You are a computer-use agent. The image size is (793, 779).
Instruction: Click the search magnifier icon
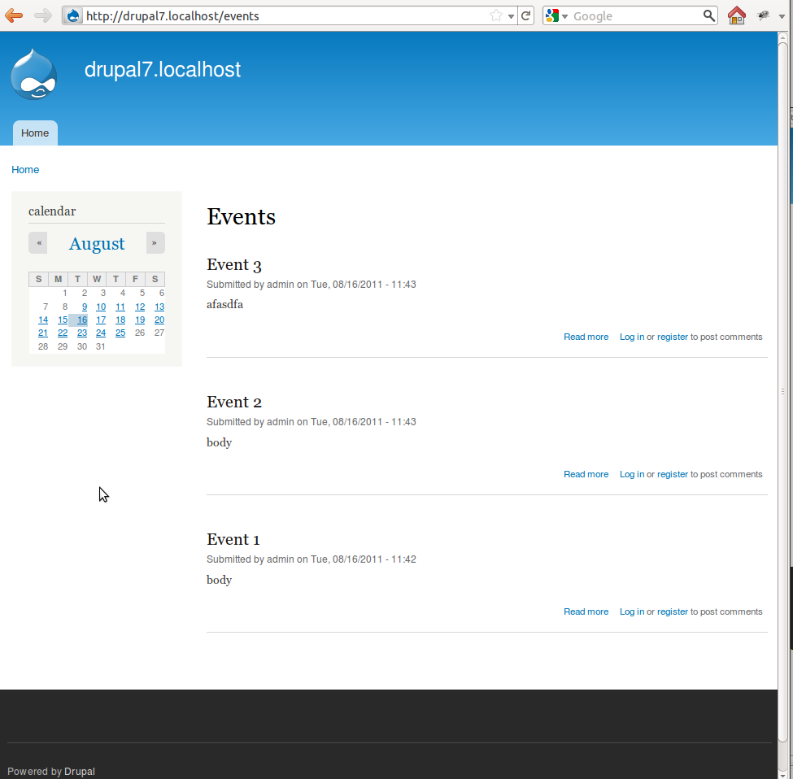[x=709, y=15]
